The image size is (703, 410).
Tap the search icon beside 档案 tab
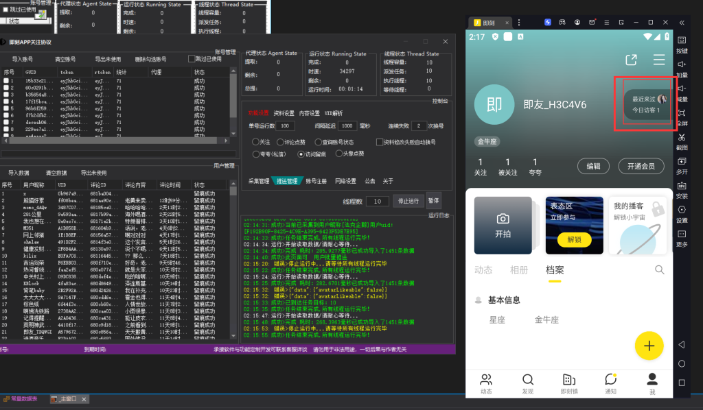[659, 270]
